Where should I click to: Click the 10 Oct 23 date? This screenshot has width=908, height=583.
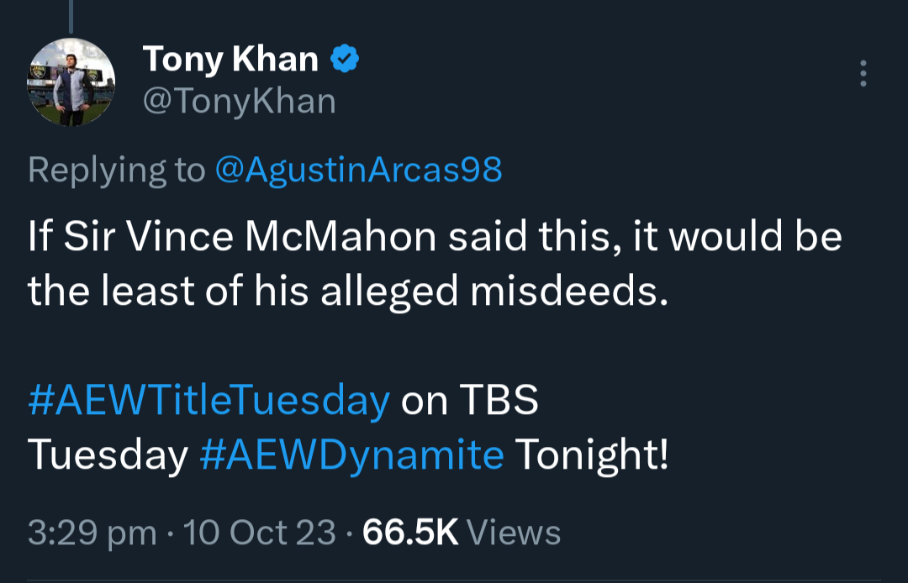coord(259,533)
